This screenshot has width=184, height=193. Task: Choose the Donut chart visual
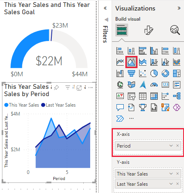(x=165, y=73)
